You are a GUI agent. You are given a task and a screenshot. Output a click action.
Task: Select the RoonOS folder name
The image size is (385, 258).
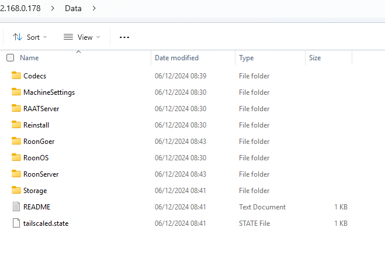(x=36, y=157)
